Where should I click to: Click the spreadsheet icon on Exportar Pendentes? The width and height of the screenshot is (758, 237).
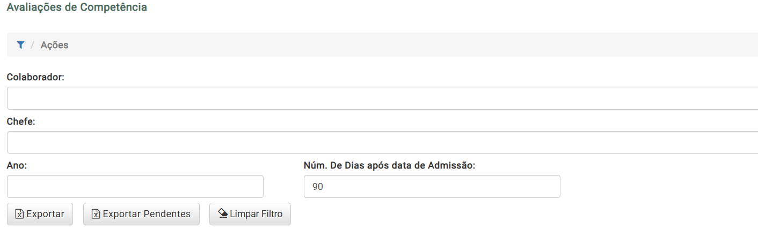click(96, 214)
